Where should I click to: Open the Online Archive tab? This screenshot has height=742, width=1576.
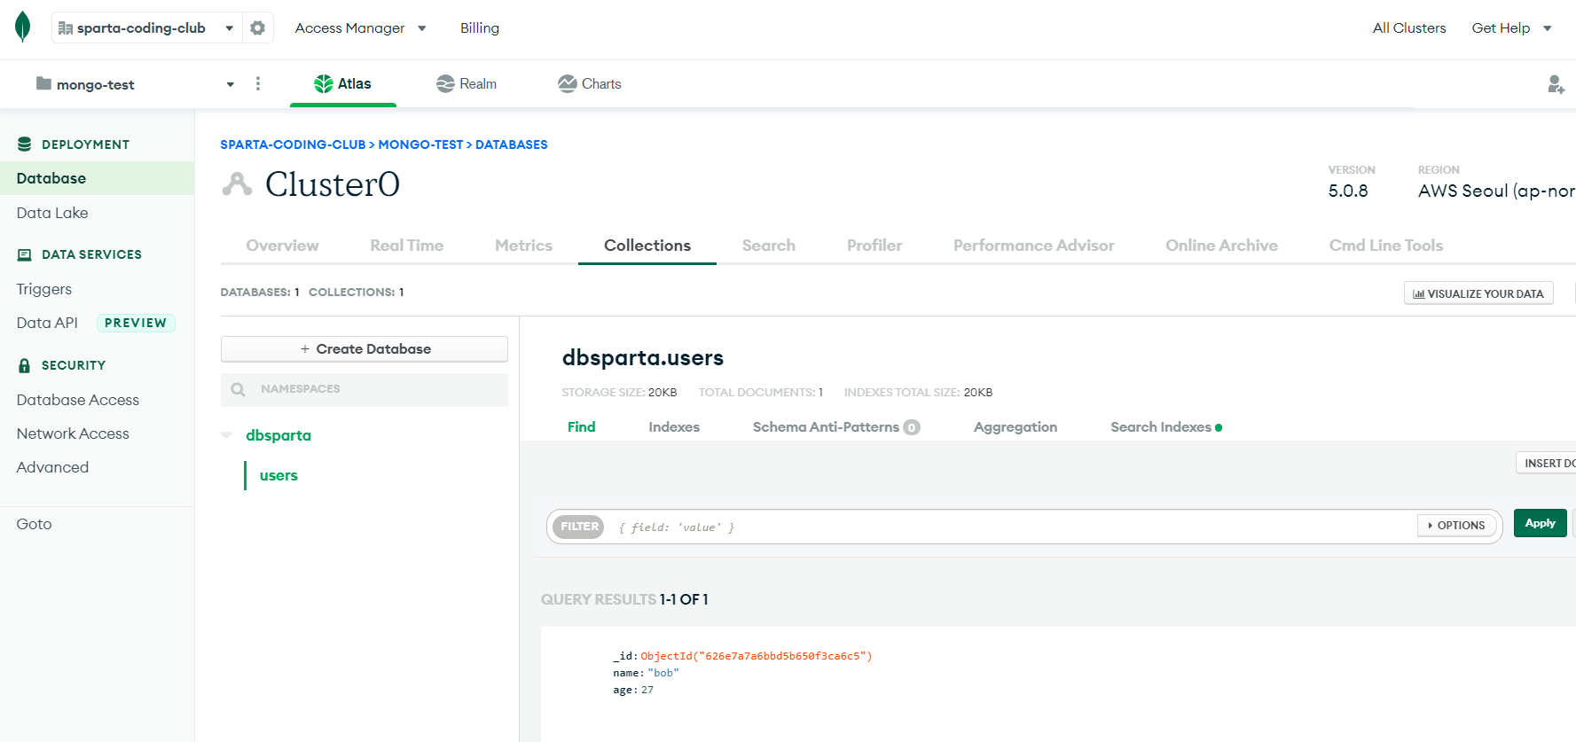(1221, 246)
